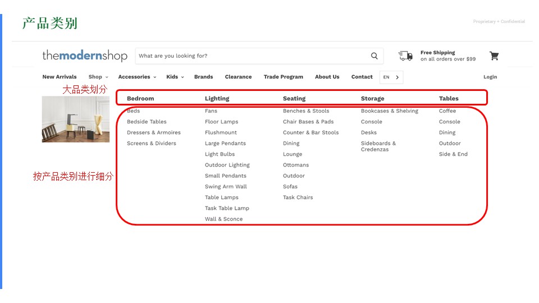This screenshot has width=539, height=303.
Task: Open the New Arrivals menu item
Action: (60, 77)
